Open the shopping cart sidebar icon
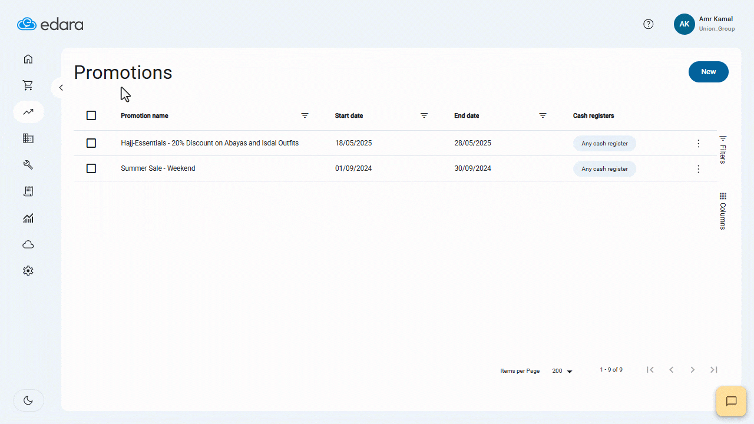754x424 pixels. 28,85
